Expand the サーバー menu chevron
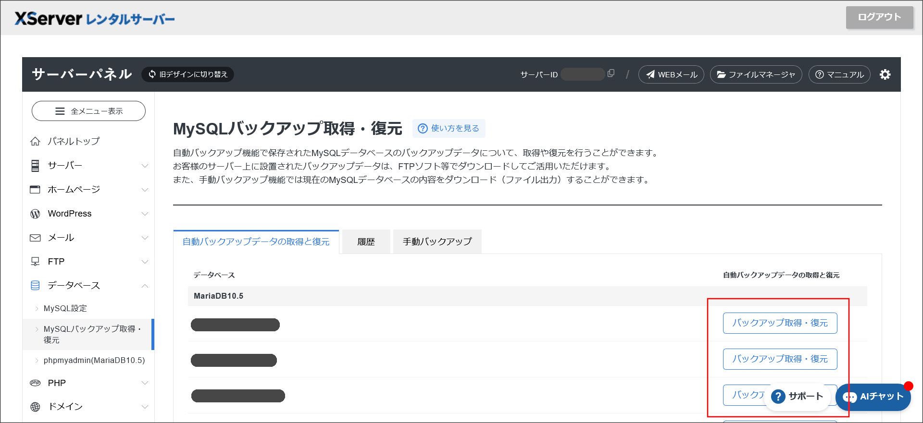Viewport: 923px width, 423px height. 145,166
